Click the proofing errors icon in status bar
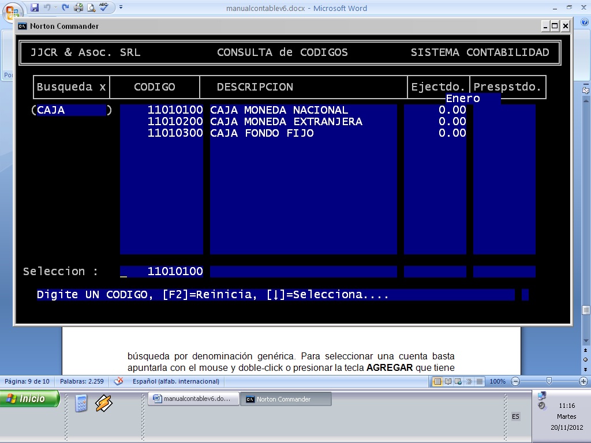The image size is (591, 443). coord(119,381)
